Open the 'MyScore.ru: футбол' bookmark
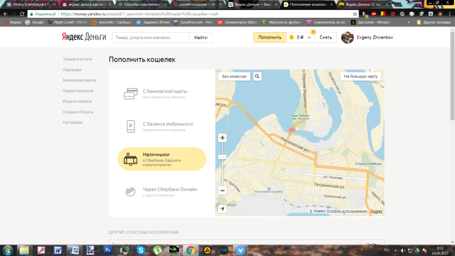 [282, 22]
